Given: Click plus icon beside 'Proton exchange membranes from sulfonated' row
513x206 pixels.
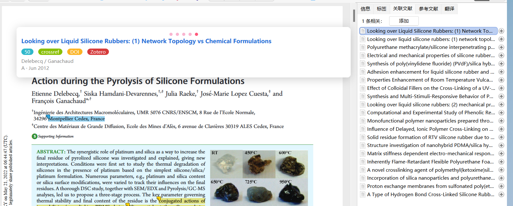Looking at the screenshot, I should pos(501,186).
